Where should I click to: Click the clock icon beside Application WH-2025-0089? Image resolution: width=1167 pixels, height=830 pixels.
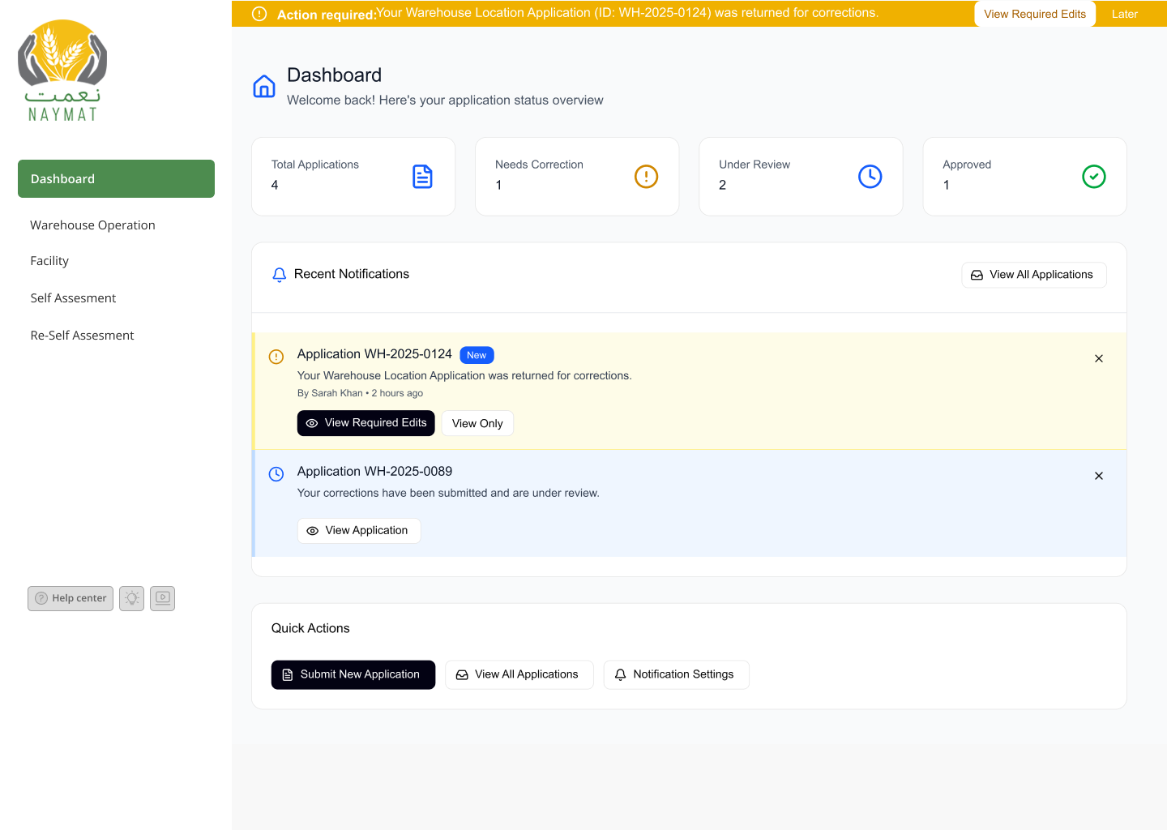(276, 474)
